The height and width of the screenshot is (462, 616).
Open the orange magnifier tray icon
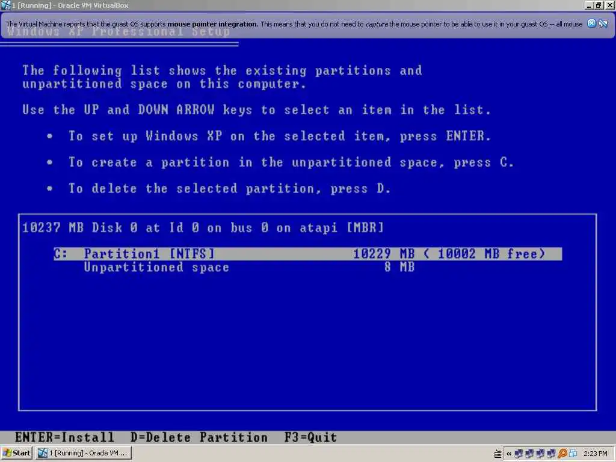click(562, 454)
